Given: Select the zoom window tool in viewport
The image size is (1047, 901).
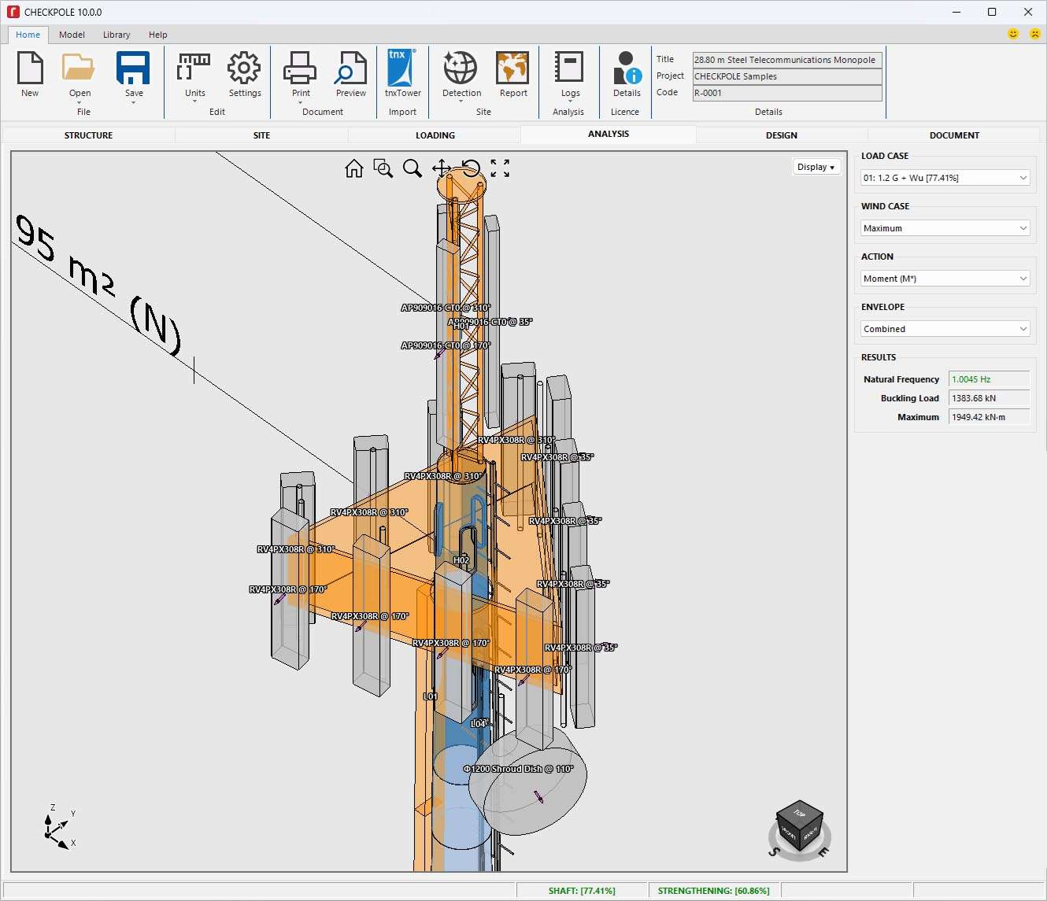Looking at the screenshot, I should coord(383,168).
